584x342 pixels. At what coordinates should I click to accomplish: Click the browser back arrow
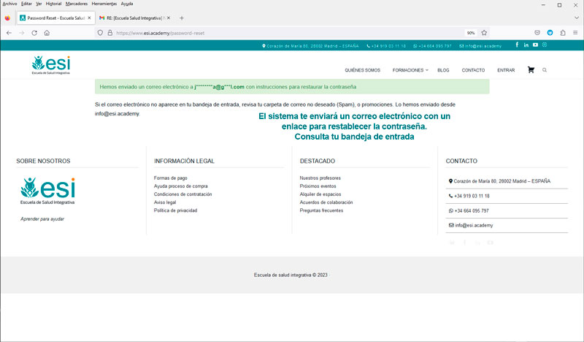[9, 33]
